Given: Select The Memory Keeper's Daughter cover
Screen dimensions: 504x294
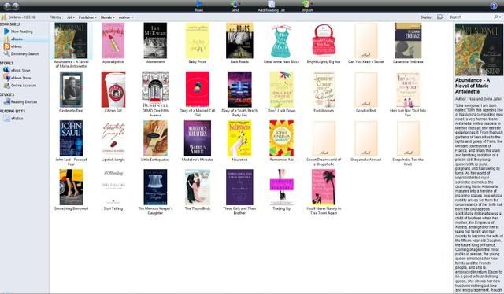Looking at the screenshot, I should (x=155, y=187).
